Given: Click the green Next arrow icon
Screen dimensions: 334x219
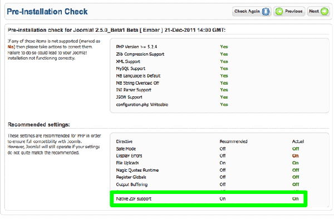Looking at the screenshot, I should pos(325,11).
